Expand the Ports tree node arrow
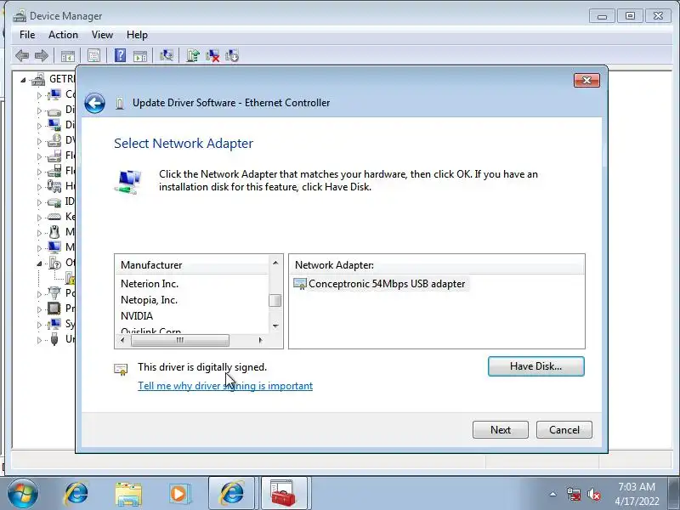This screenshot has height=510, width=680. [39, 293]
